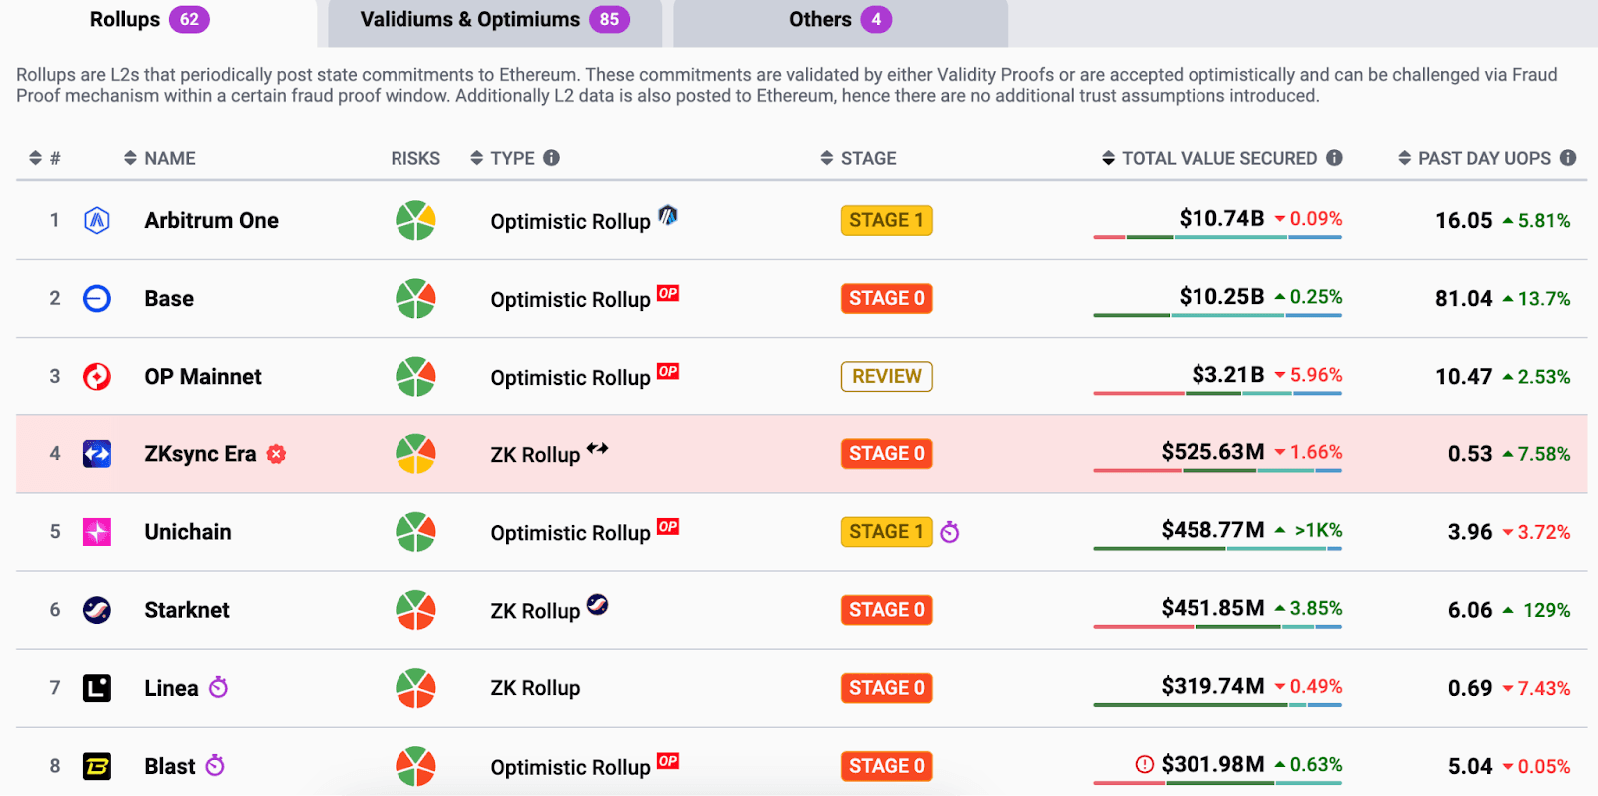Viewport: 1598px width, 796px height.
Task: Open the Rollups tab
Action: click(x=150, y=20)
